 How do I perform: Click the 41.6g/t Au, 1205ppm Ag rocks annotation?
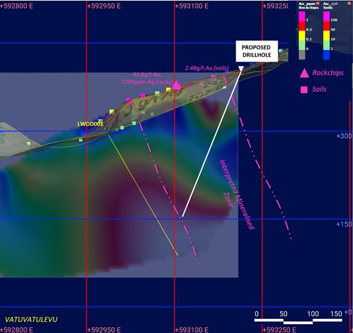(148, 78)
